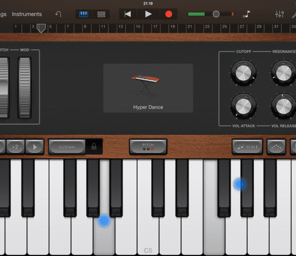This screenshot has height=256, width=296.
Task: Switch to the keyboard instrument view
Action: (84, 14)
